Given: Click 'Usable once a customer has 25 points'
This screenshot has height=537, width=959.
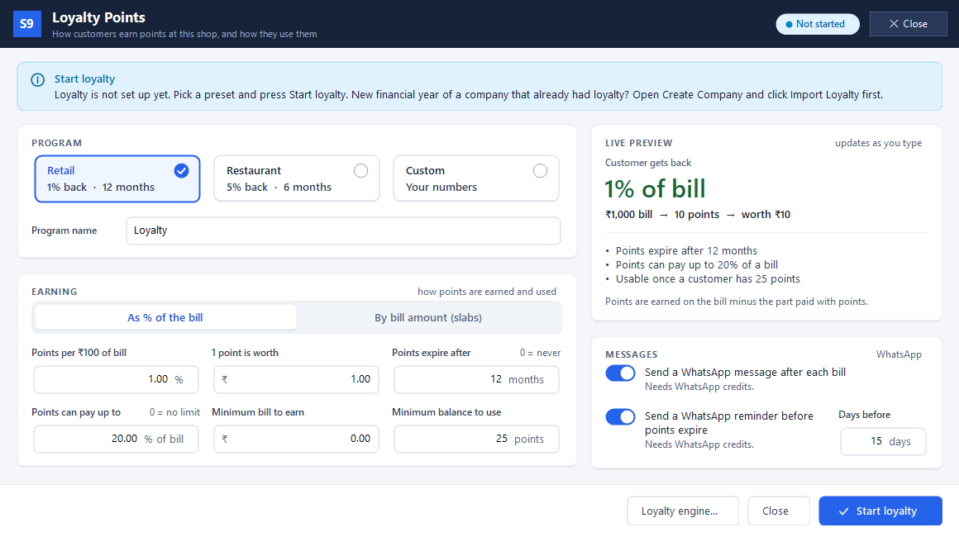Looking at the screenshot, I should [x=708, y=279].
